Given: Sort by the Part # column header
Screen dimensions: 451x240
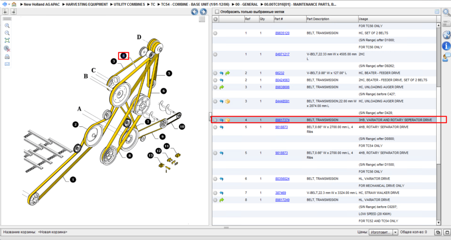Looking at the screenshot, I should (x=290, y=19).
